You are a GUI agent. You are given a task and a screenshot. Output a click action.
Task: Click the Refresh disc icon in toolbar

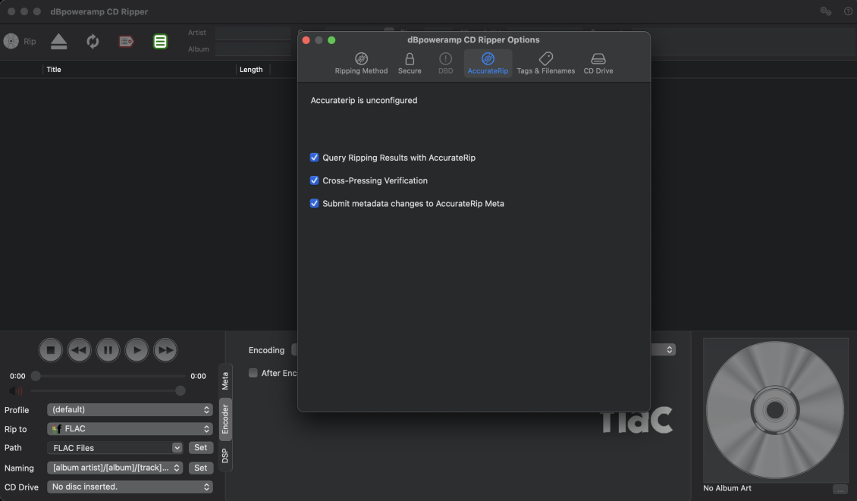93,42
